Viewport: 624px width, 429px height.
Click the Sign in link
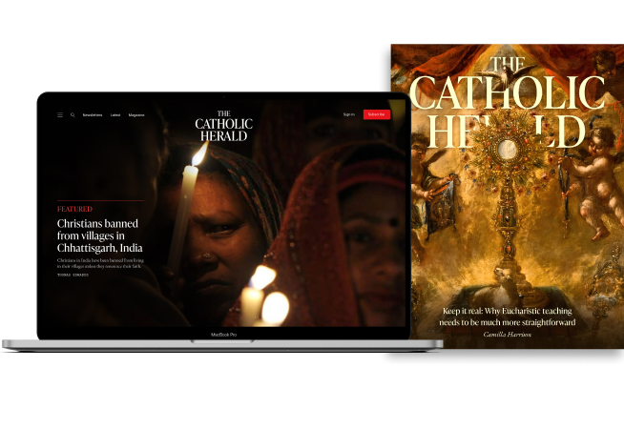tap(348, 114)
